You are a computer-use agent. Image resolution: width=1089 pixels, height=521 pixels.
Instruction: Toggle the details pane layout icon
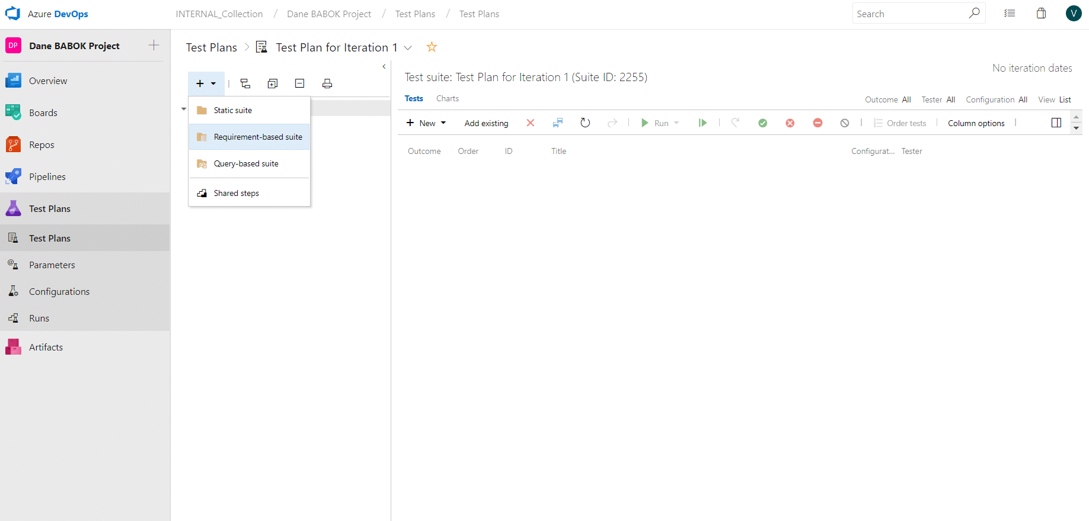(x=1056, y=123)
